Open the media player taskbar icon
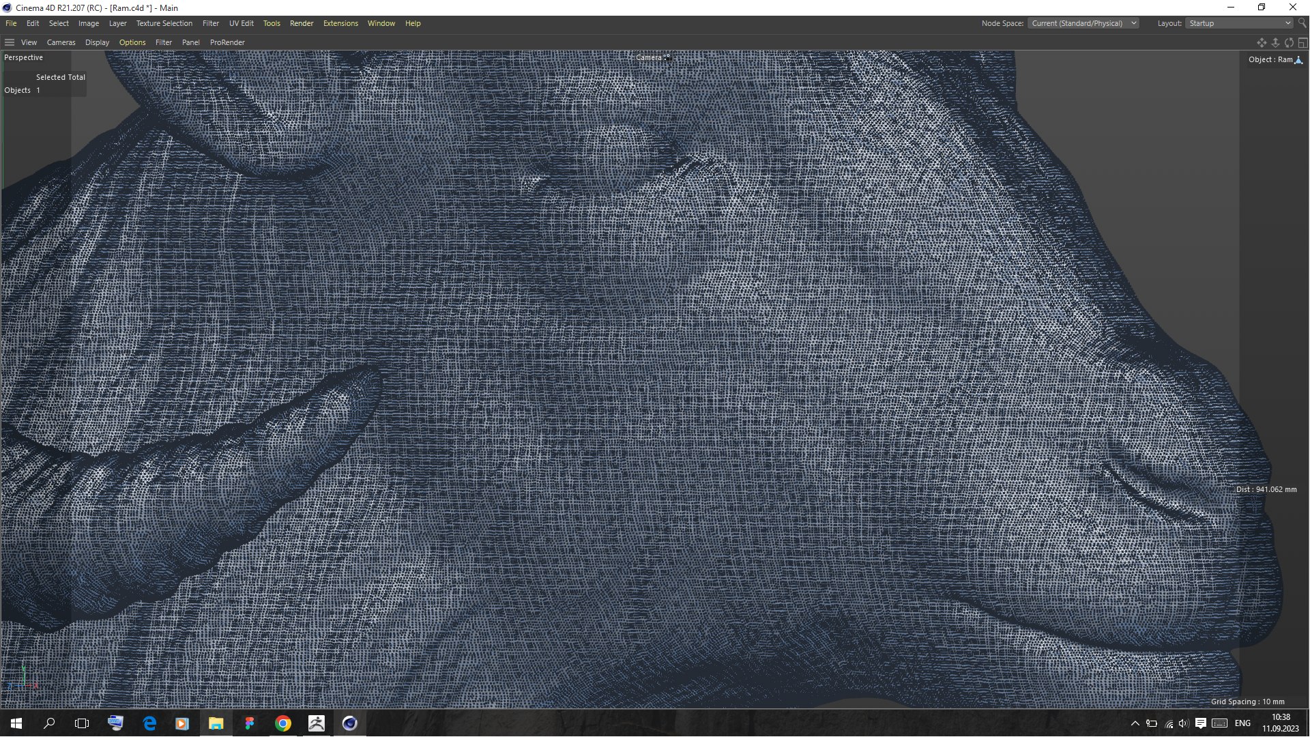The height and width of the screenshot is (737, 1310). 182,723
